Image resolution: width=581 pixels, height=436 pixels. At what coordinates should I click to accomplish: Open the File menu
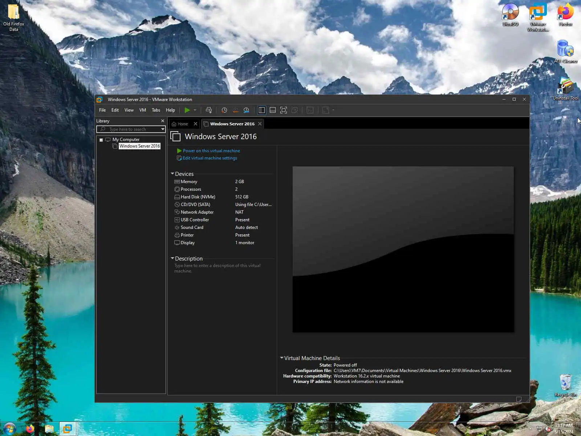[102, 110]
